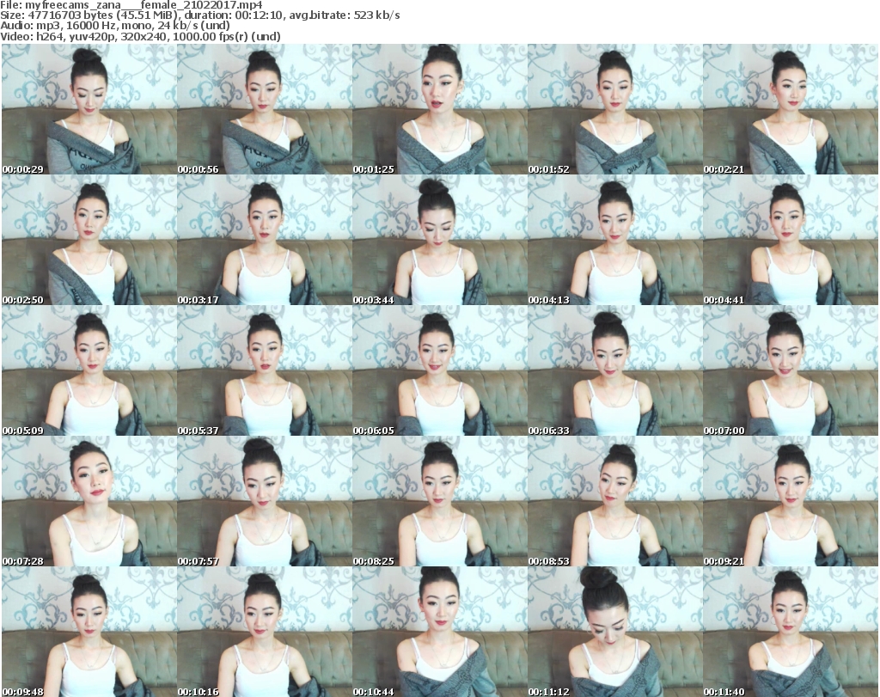Select the thumbnail at 00:06:05

pyautogui.click(x=440, y=371)
